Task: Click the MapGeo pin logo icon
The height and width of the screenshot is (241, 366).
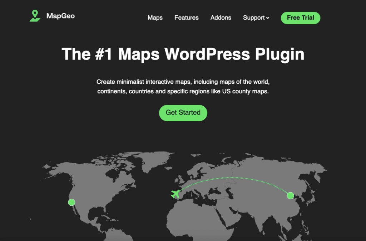Action: [35, 16]
